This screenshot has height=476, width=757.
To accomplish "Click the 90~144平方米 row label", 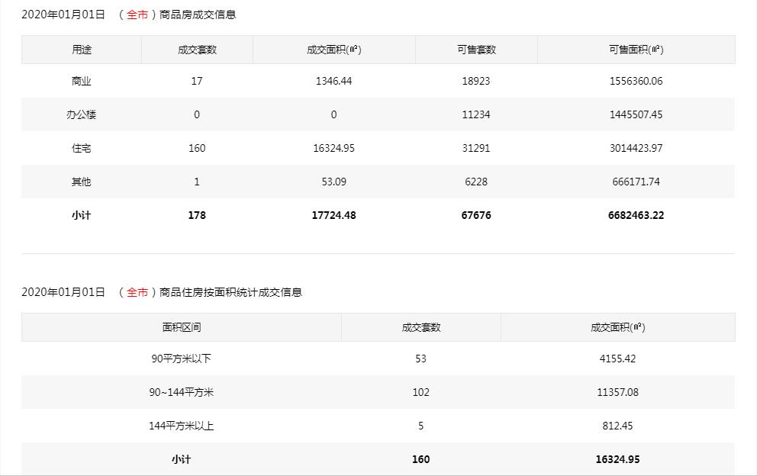I will pos(182,392).
